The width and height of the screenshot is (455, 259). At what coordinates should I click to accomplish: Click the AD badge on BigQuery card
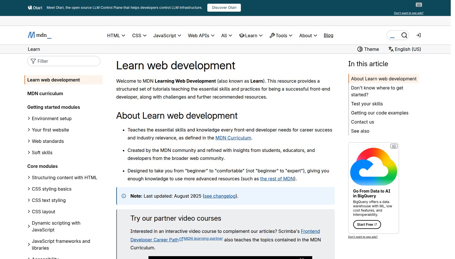pos(394,146)
